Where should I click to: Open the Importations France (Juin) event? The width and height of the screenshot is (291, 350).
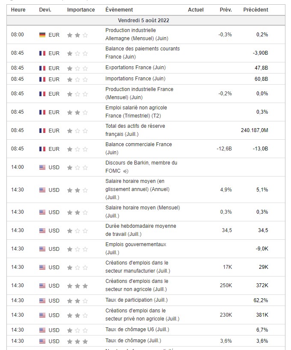click(x=135, y=79)
